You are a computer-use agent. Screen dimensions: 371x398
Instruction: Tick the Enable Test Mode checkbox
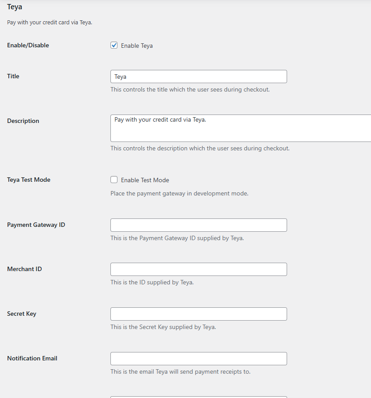click(114, 180)
